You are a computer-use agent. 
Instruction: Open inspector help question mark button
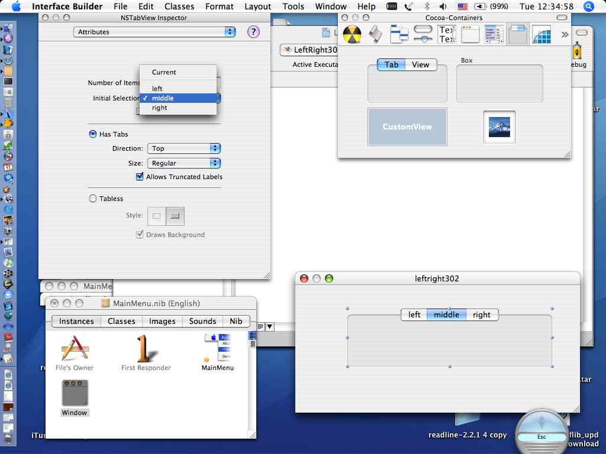[x=253, y=32]
